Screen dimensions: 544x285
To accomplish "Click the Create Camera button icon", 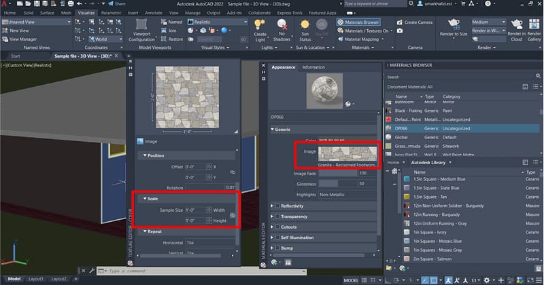I will coord(399,22).
